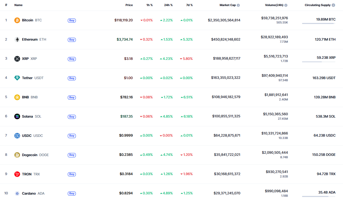
Task: Click the Circulating Supply info icon
Action: pos(333,5)
